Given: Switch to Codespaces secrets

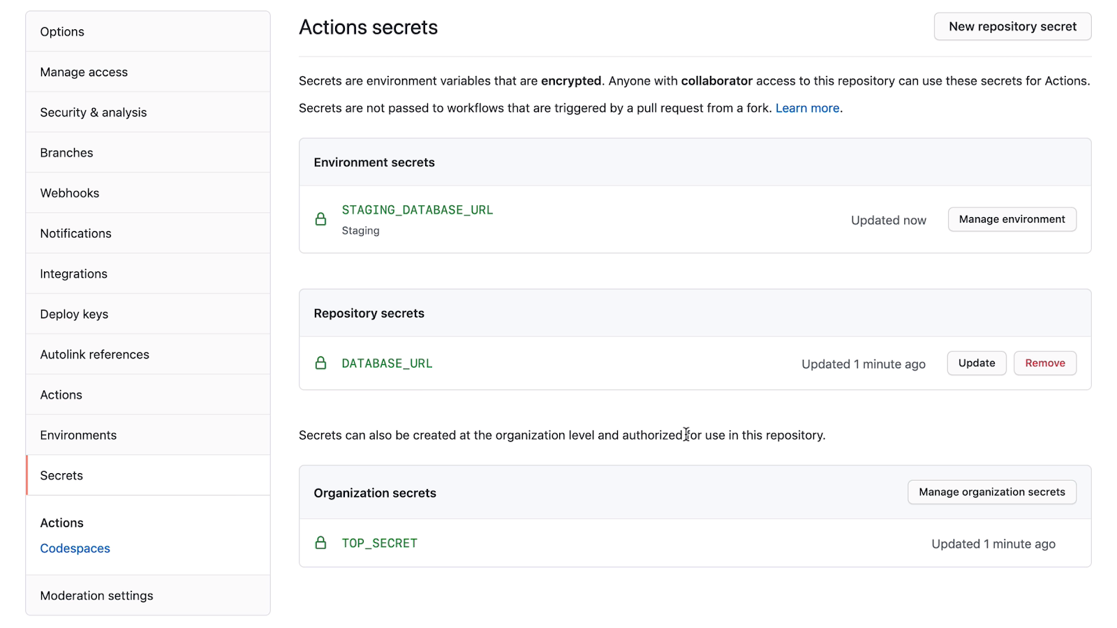Looking at the screenshot, I should click(75, 548).
